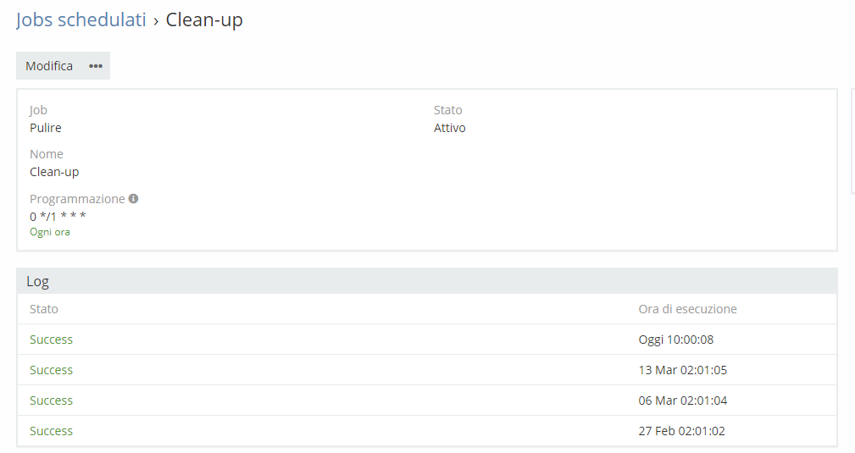
Task: Click the Modifica button
Action: pyautogui.click(x=49, y=66)
